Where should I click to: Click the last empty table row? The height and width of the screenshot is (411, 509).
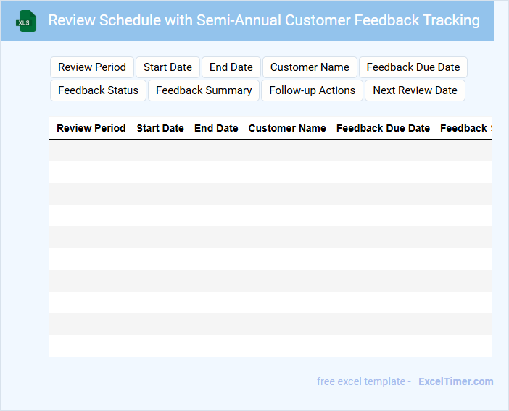270,346
